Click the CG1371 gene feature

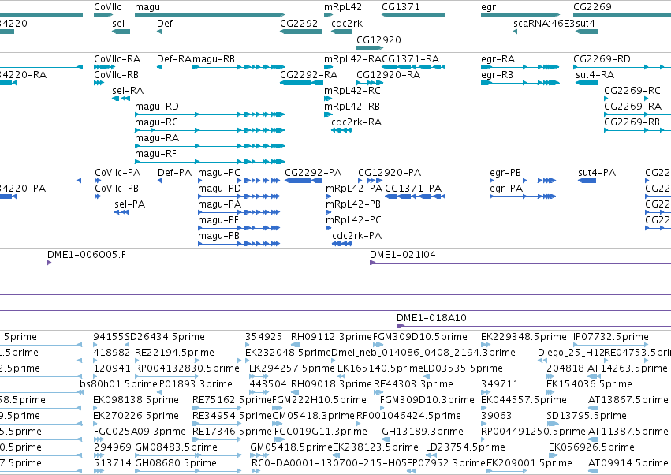tap(413, 15)
